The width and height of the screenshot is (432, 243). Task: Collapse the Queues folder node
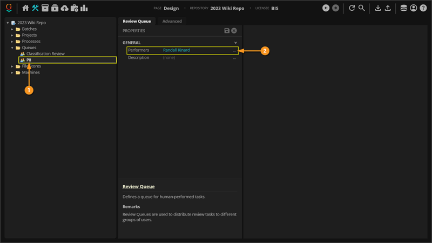point(12,48)
